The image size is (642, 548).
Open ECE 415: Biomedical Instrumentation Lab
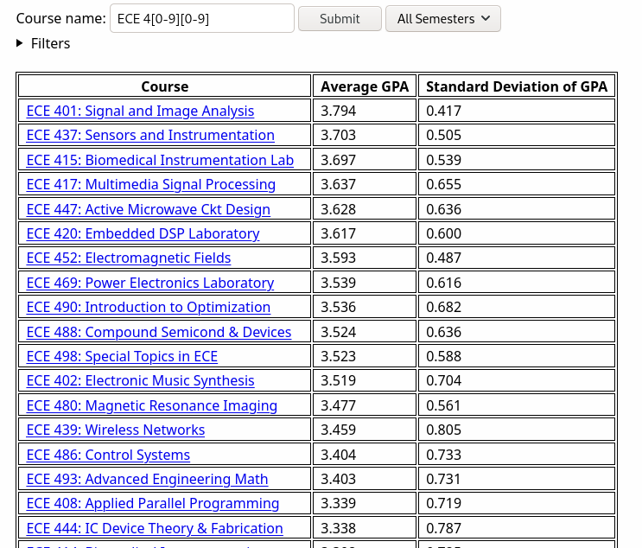(160, 160)
